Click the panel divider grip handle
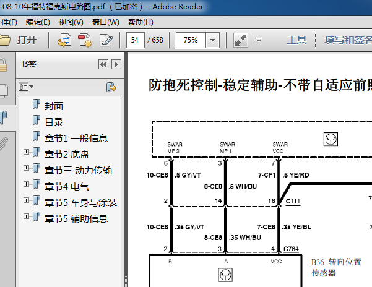The width and height of the screenshot is (372, 287). (126, 281)
